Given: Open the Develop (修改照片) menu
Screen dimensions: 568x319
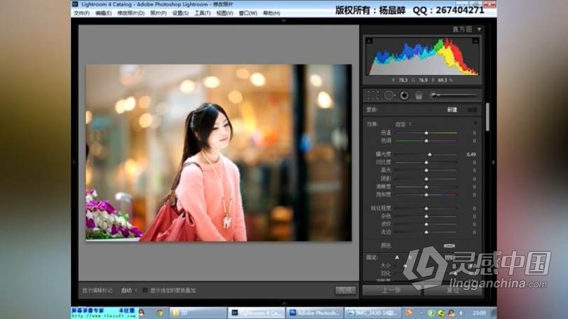Looking at the screenshot, I should click(x=130, y=13).
